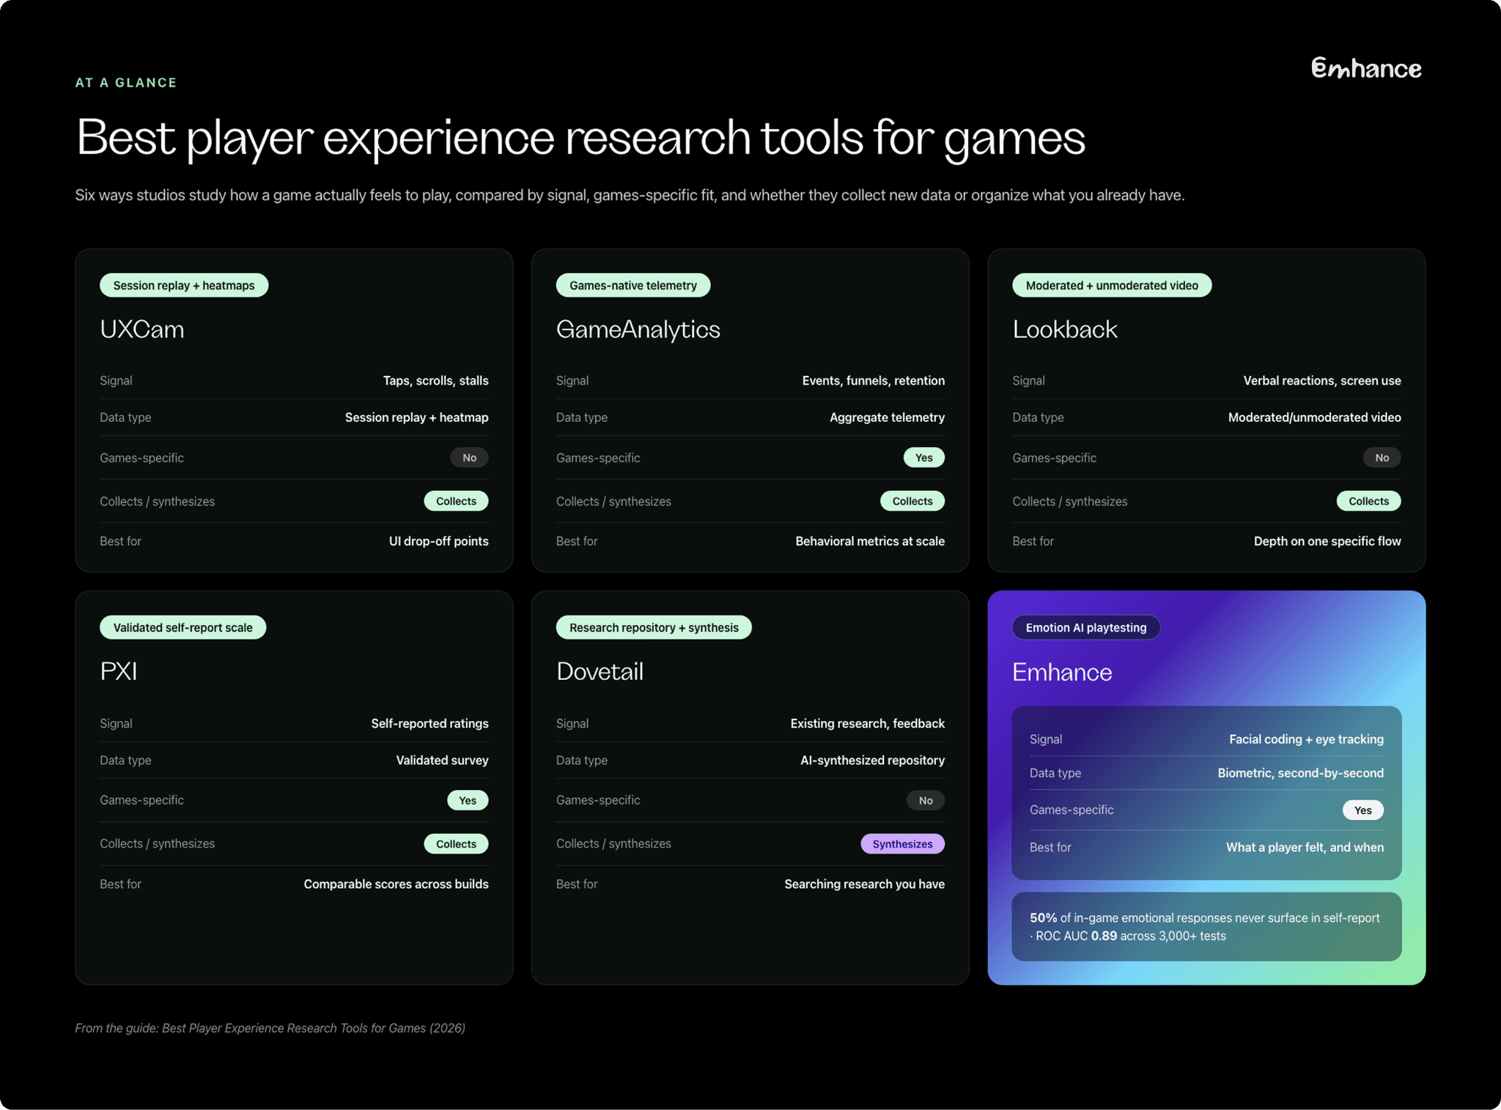Click the 'Collects' badge in the Lookback card
The image size is (1501, 1110).
coord(1368,501)
